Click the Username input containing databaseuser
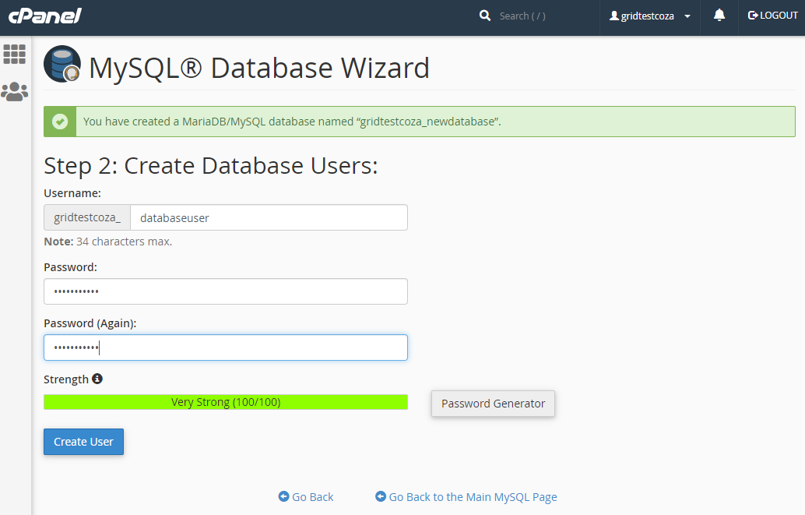Screen dimensions: 805x515 [269, 217]
